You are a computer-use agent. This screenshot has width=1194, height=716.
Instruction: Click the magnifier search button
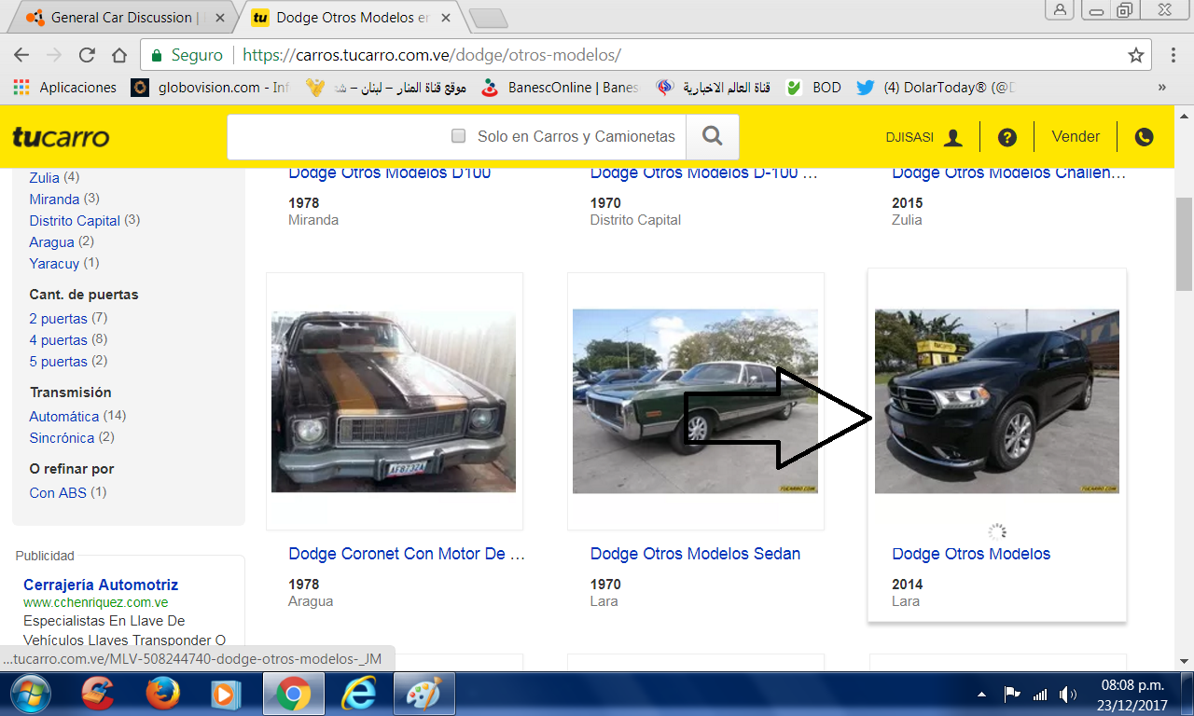(x=713, y=137)
